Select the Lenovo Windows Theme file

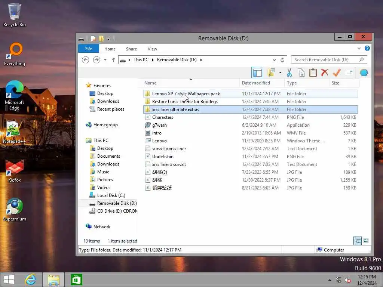pyautogui.click(x=251, y=141)
